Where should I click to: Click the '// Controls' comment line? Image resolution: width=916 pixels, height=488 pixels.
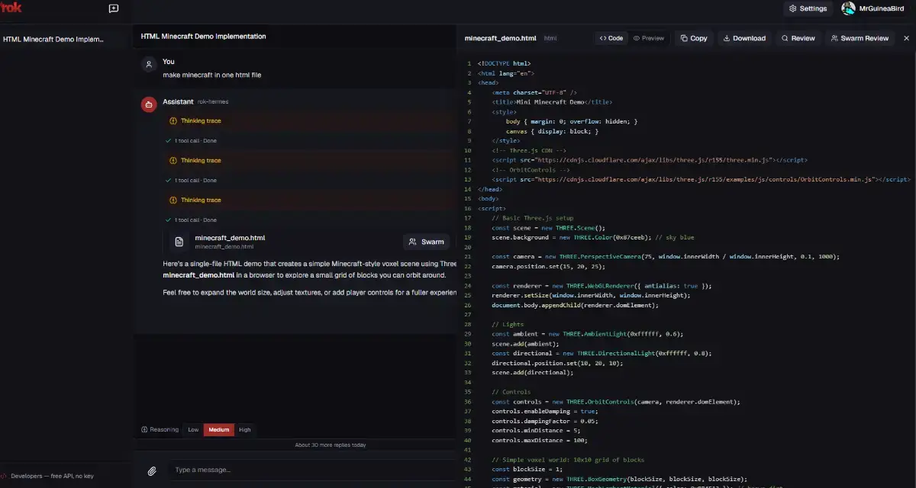click(x=511, y=392)
